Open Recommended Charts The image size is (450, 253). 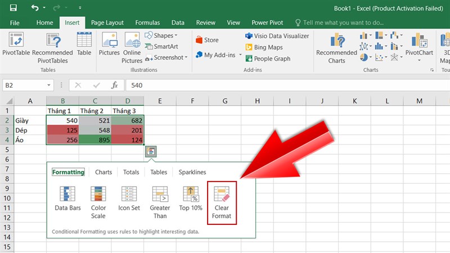[x=336, y=48]
